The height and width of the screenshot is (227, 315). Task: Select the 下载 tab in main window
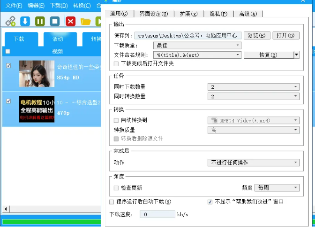pos(21,39)
